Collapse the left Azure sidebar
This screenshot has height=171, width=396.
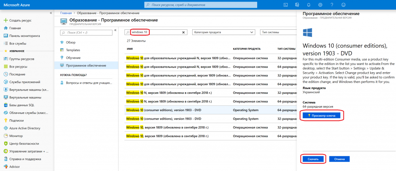[51, 13]
